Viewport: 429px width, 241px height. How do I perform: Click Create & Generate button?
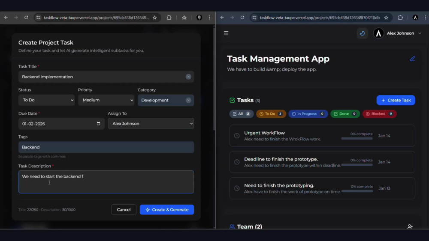(166, 210)
